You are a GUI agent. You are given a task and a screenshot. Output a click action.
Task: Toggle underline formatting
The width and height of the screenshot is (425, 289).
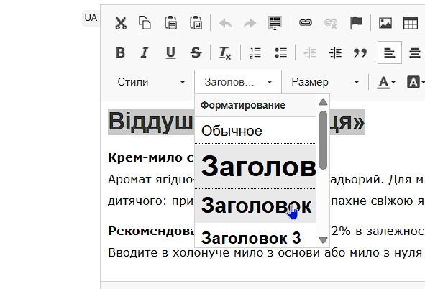click(x=170, y=52)
